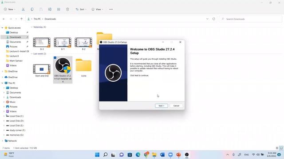
Task: Collapse the Yesterday group header
Action: (x=32, y=27)
